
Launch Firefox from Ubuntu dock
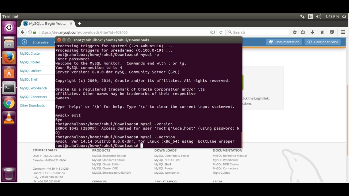[x=9, y=58]
